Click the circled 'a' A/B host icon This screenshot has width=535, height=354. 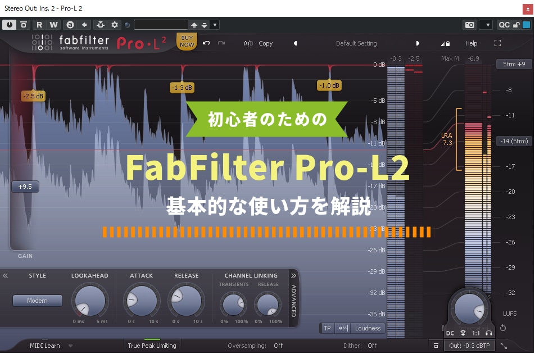(x=70, y=25)
